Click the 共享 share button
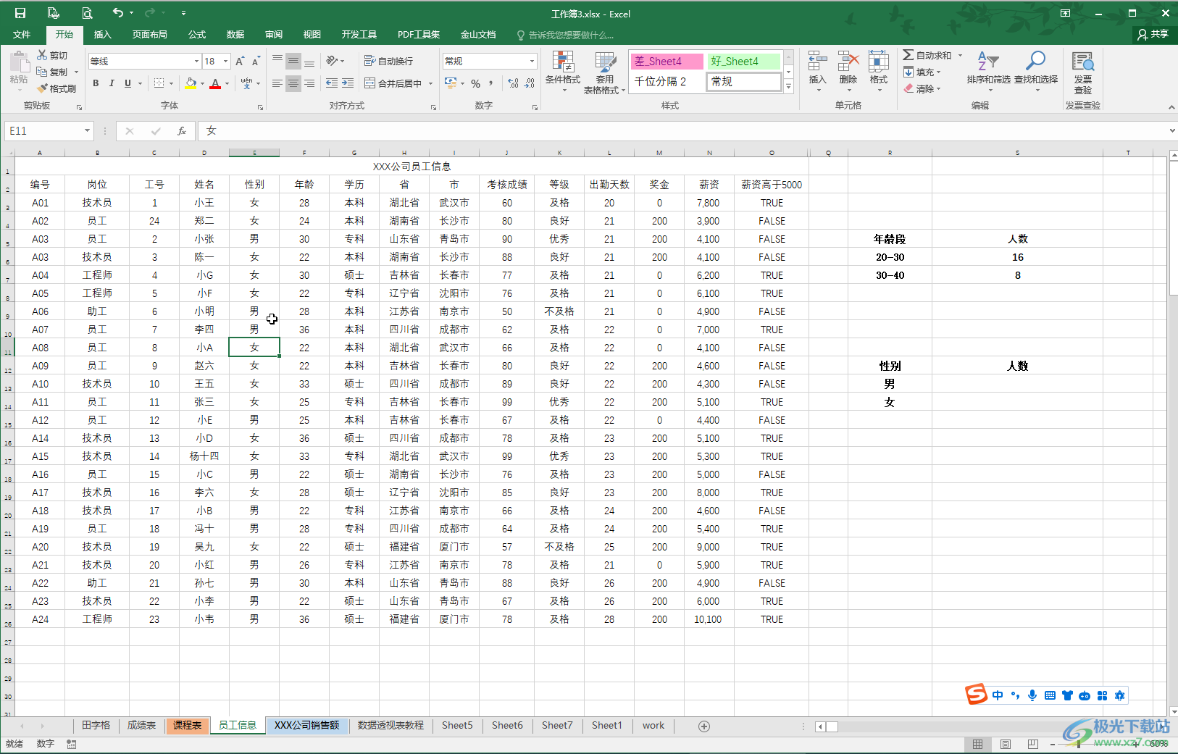Image resolution: width=1178 pixels, height=754 pixels. pyautogui.click(x=1153, y=34)
